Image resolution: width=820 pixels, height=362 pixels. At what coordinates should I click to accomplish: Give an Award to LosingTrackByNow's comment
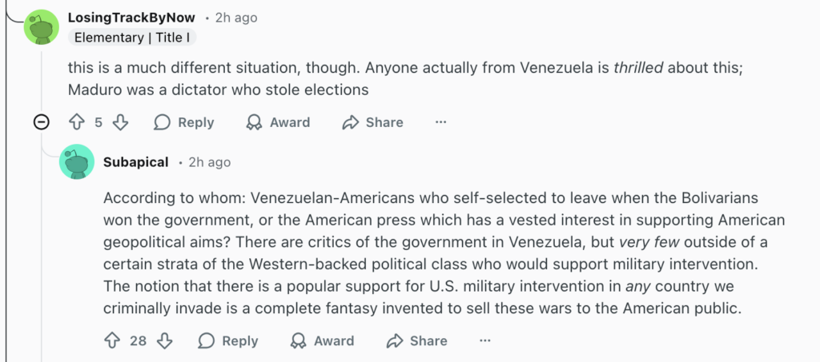pyautogui.click(x=278, y=122)
